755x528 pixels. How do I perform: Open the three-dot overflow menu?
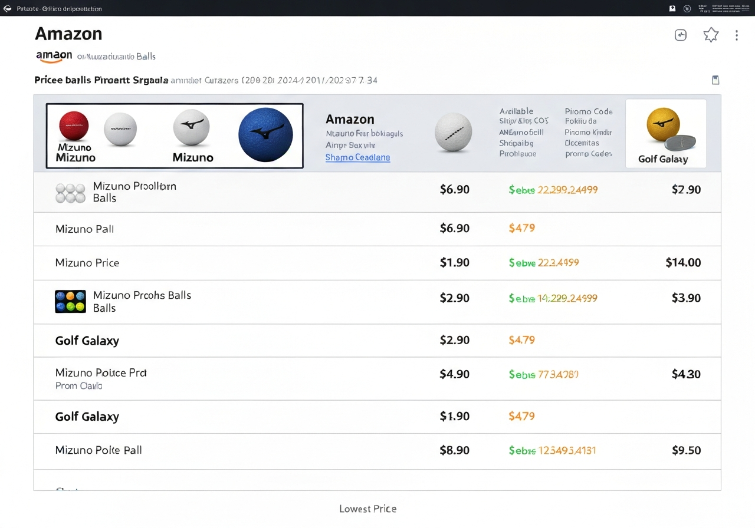click(x=736, y=35)
